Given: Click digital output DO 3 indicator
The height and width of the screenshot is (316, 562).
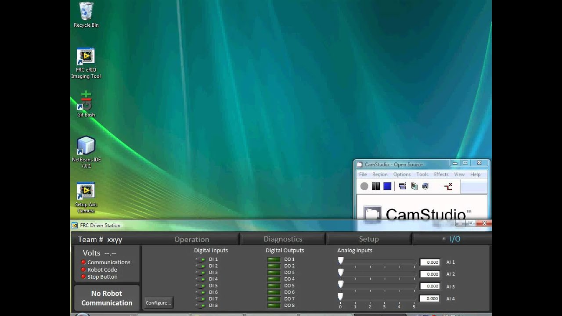Looking at the screenshot, I should pos(274,273).
